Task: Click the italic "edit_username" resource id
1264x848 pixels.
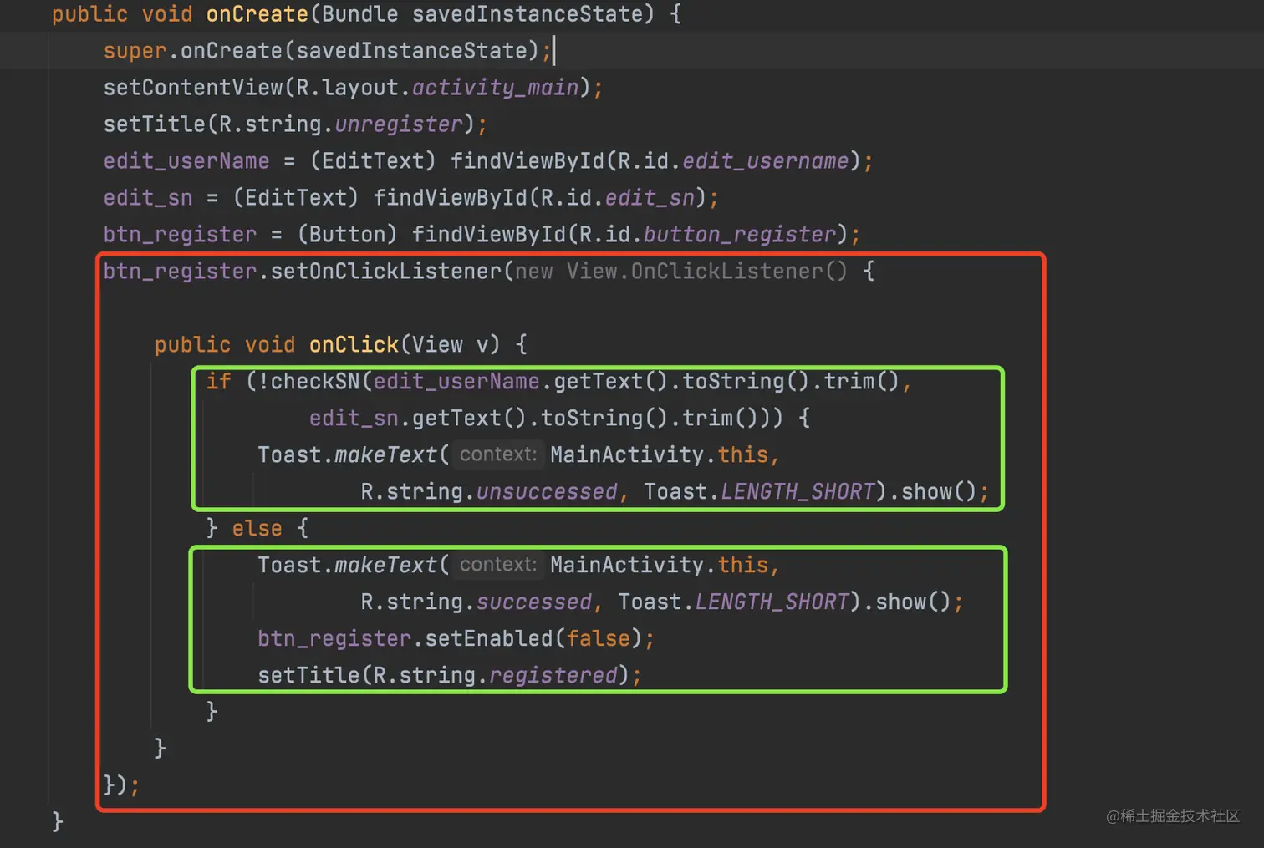Action: (766, 161)
